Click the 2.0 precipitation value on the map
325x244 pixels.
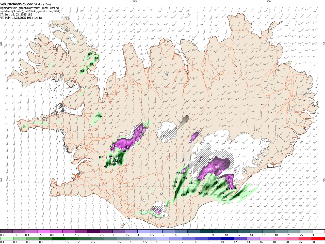[x=219, y=187]
